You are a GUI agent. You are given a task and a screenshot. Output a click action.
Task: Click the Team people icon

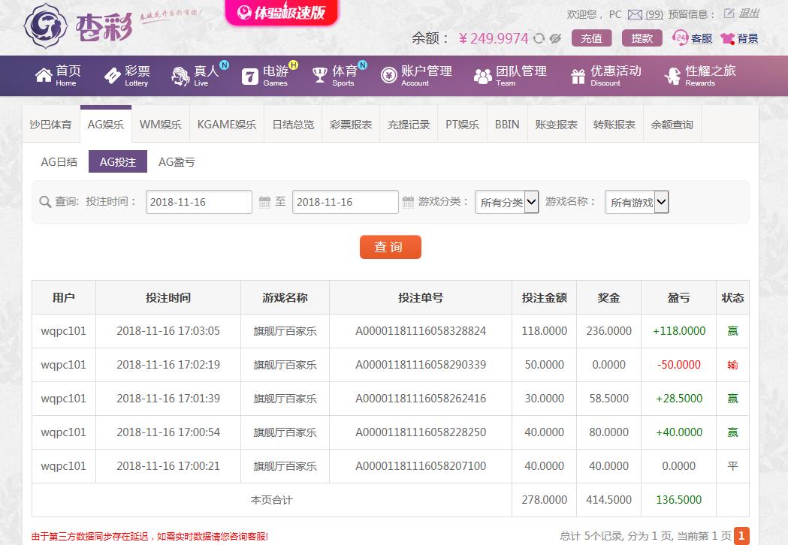tap(482, 77)
